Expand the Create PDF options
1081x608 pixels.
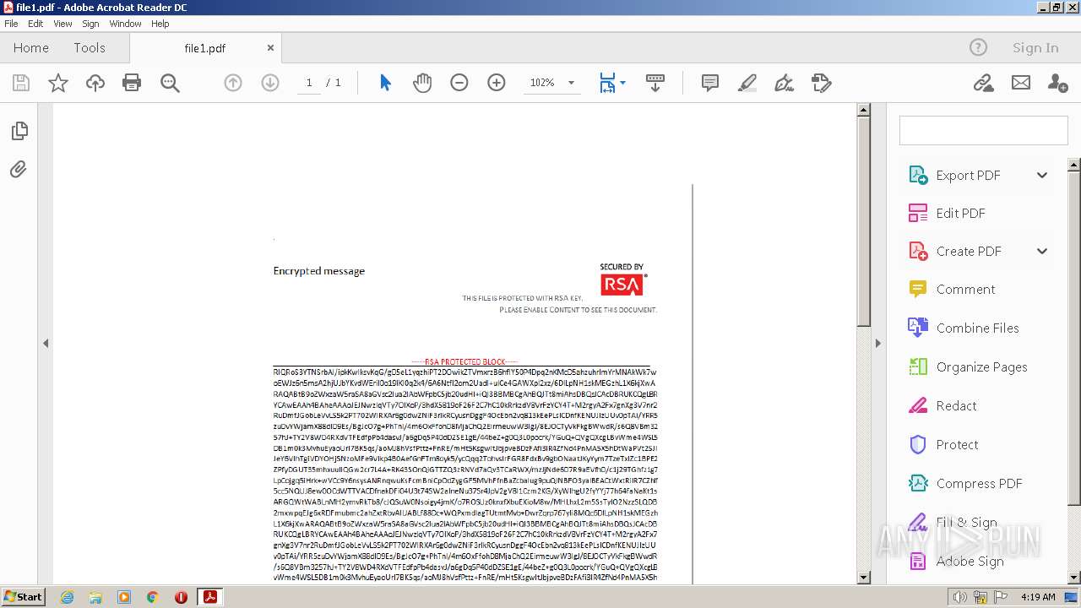pyautogui.click(x=1042, y=252)
